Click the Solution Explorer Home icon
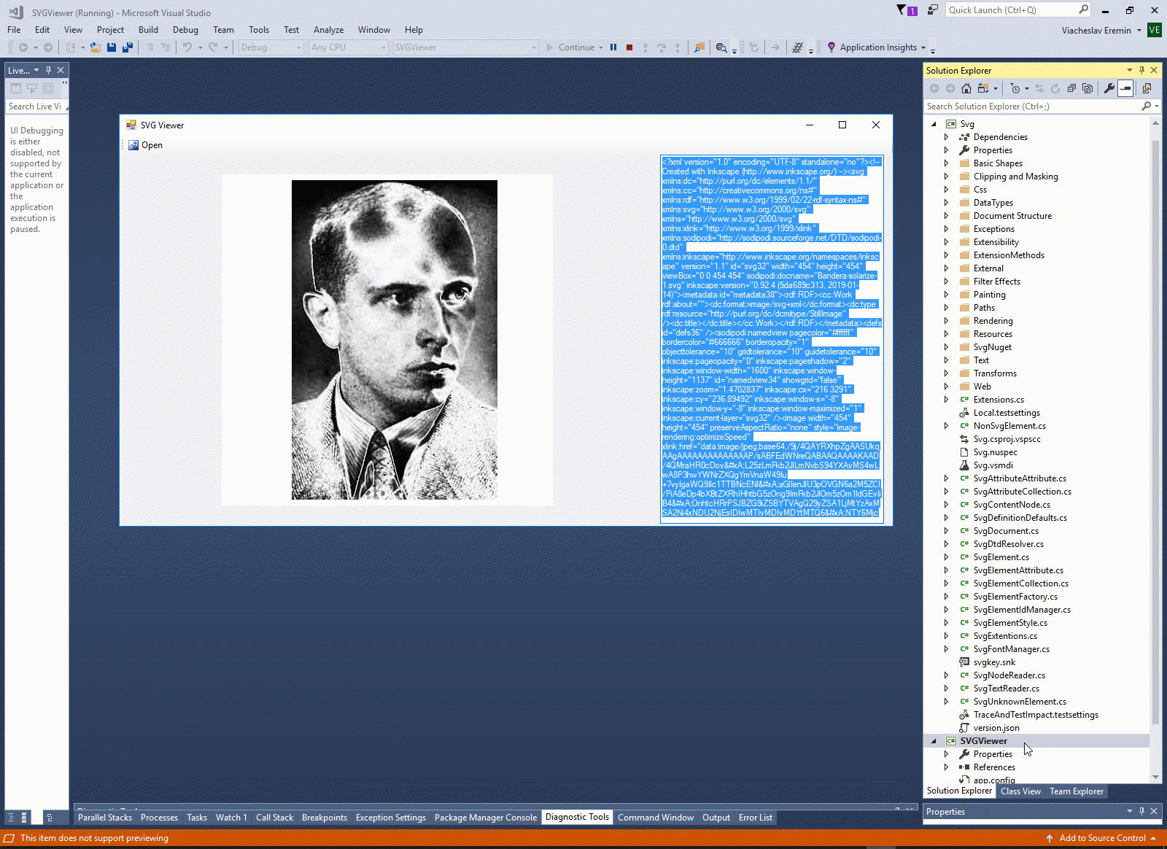This screenshot has height=849, width=1167. pyautogui.click(x=966, y=88)
